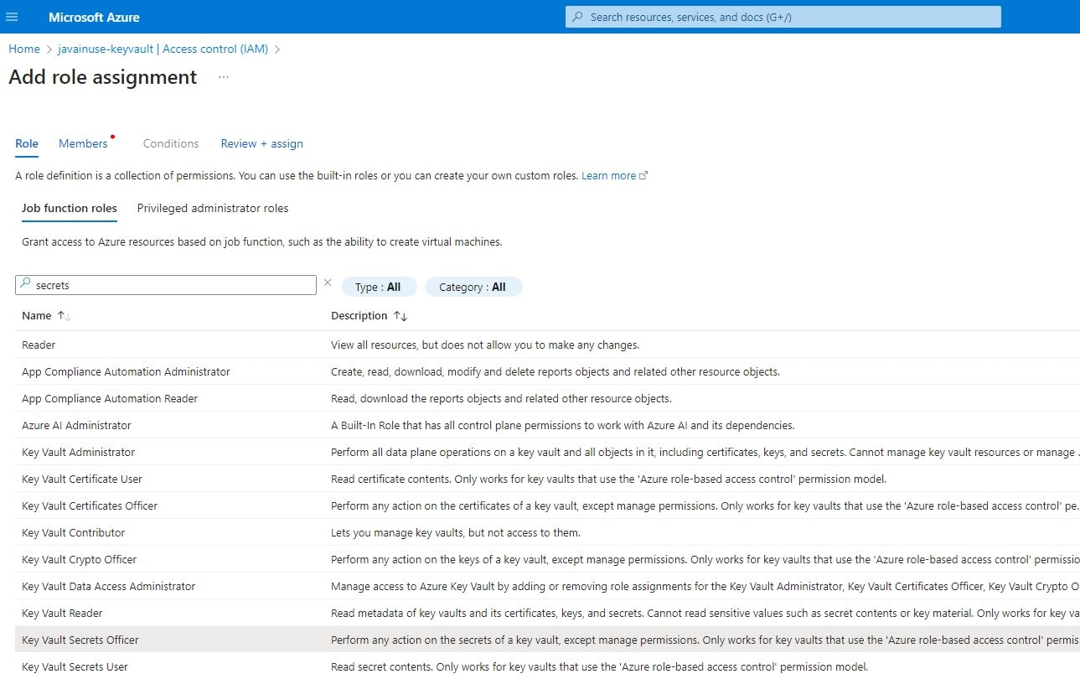The height and width of the screenshot is (679, 1080).
Task: Click the Description column header
Action: [359, 316]
